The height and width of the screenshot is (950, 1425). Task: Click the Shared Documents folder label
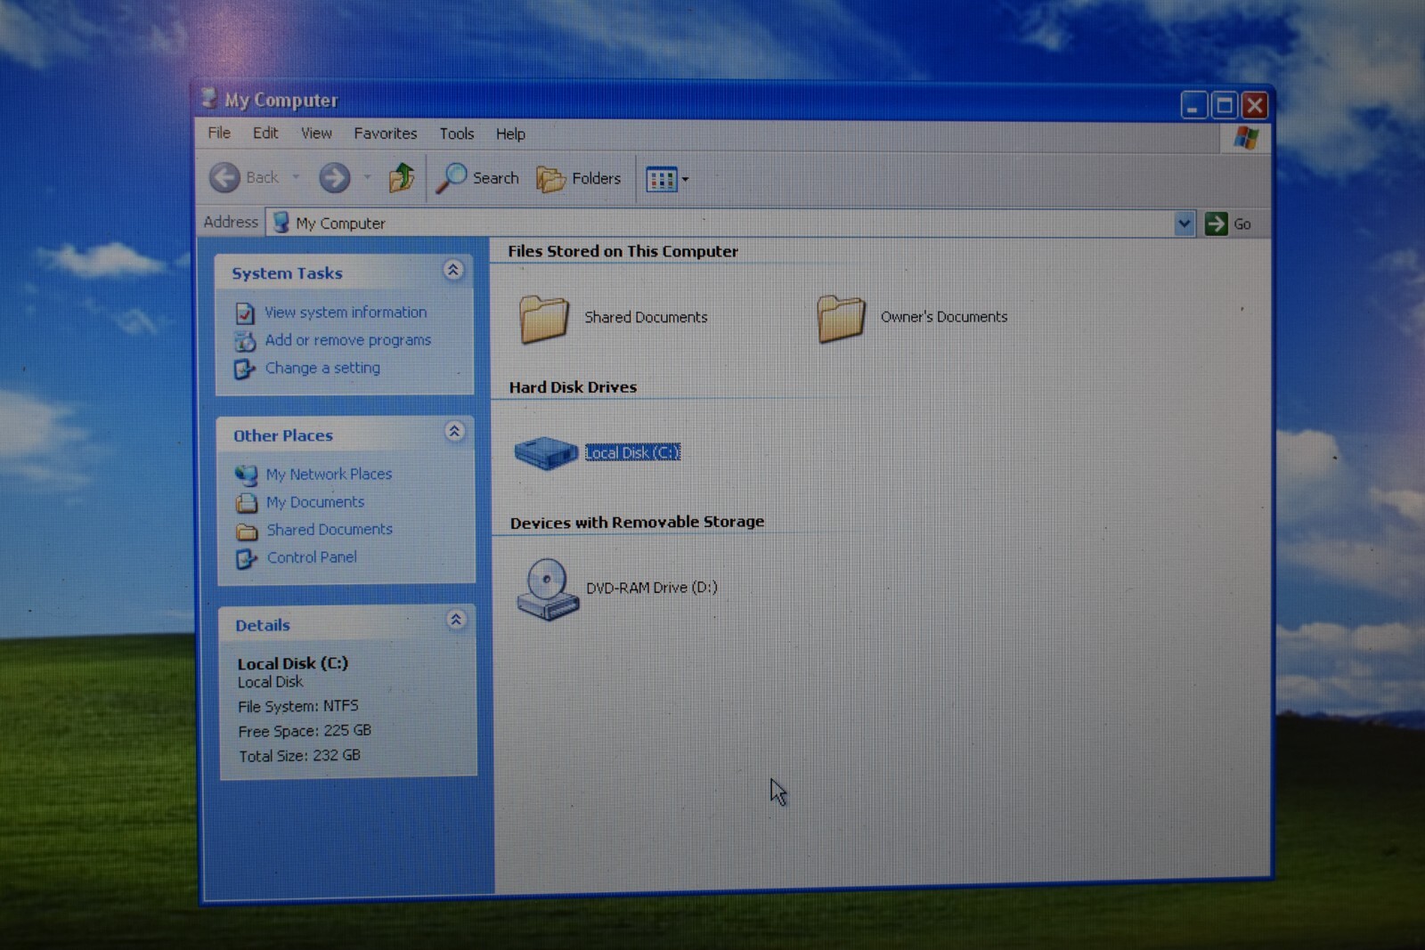(646, 317)
